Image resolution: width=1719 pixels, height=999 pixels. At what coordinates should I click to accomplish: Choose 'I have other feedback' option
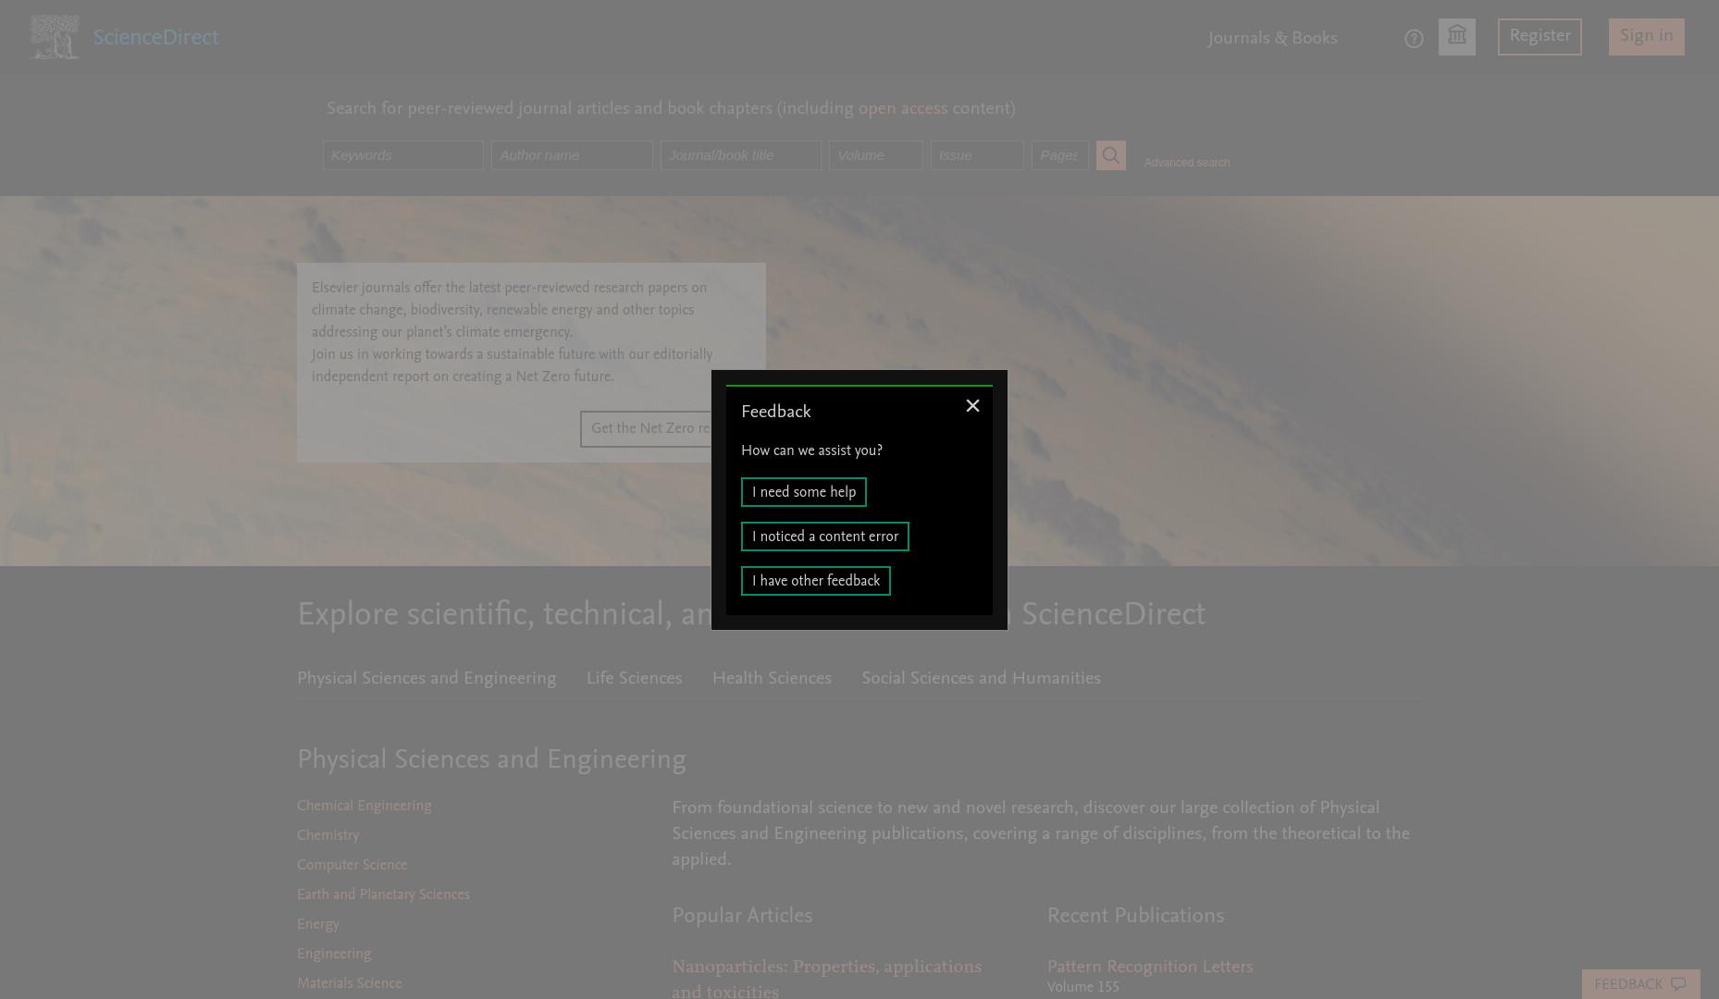(x=816, y=581)
